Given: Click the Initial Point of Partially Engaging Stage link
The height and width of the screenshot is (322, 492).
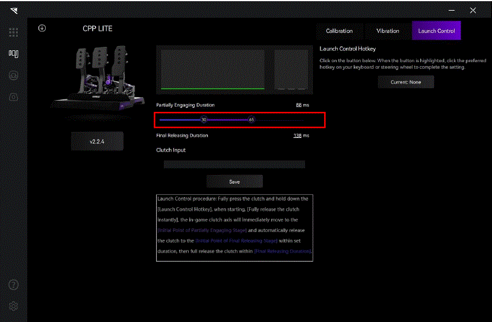Looking at the screenshot, I should pos(202,230).
